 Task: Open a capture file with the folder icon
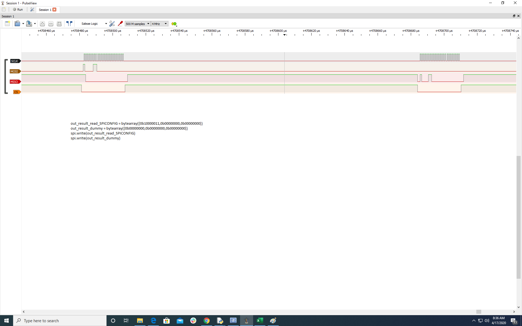[x=17, y=24]
